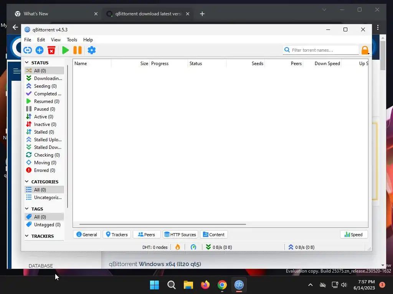Screen dimensions: 393x294
Task: Click the upload speed status 0 B/s
Action: [301, 247]
